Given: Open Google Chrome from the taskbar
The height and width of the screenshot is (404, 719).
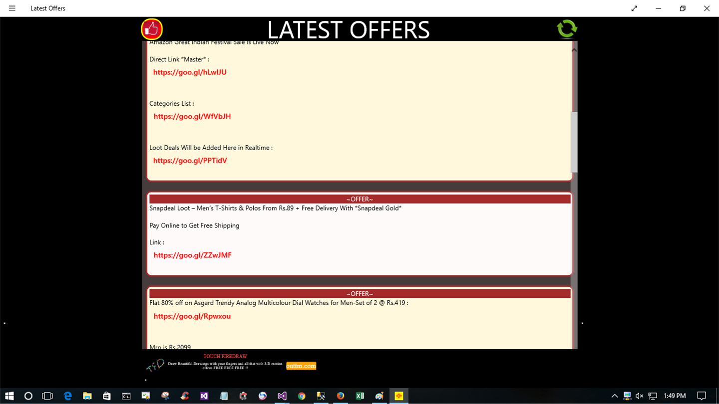Looking at the screenshot, I should click(x=301, y=396).
